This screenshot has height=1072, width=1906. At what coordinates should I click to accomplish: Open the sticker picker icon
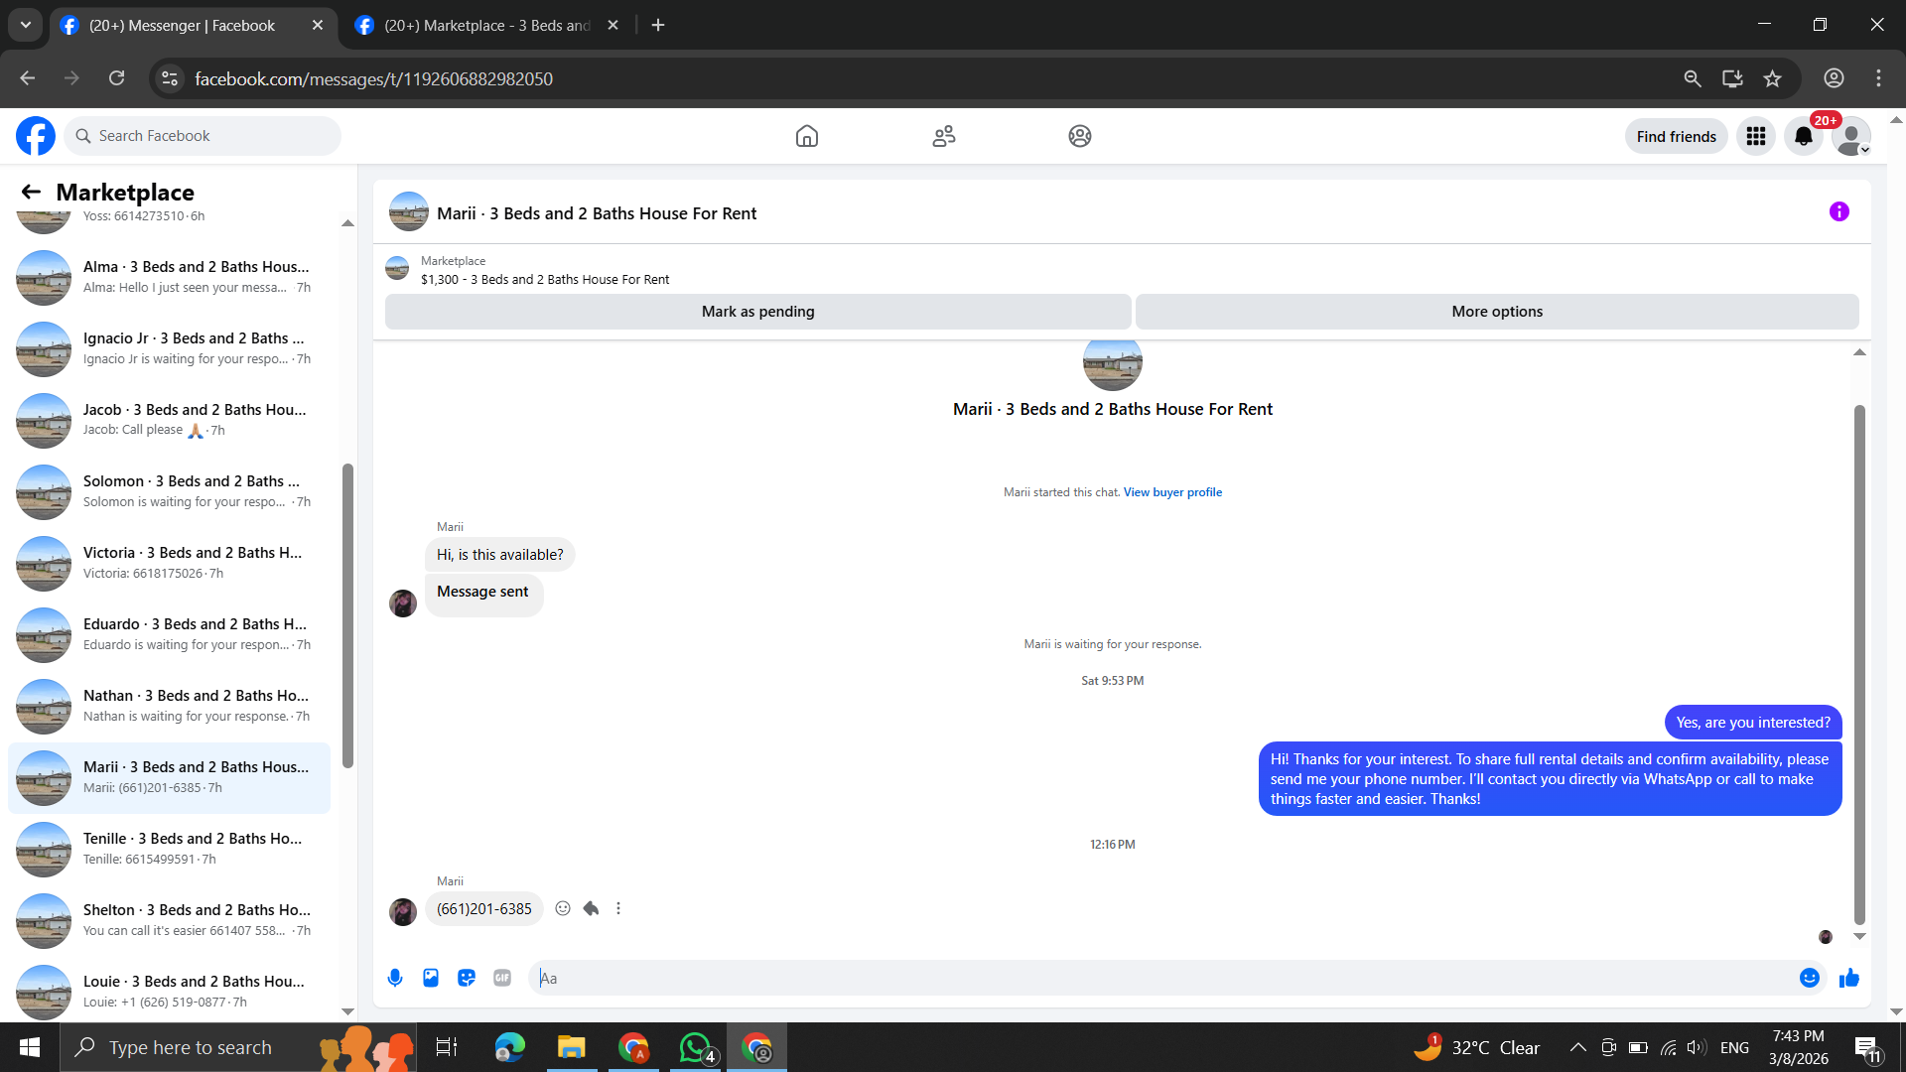[467, 978]
